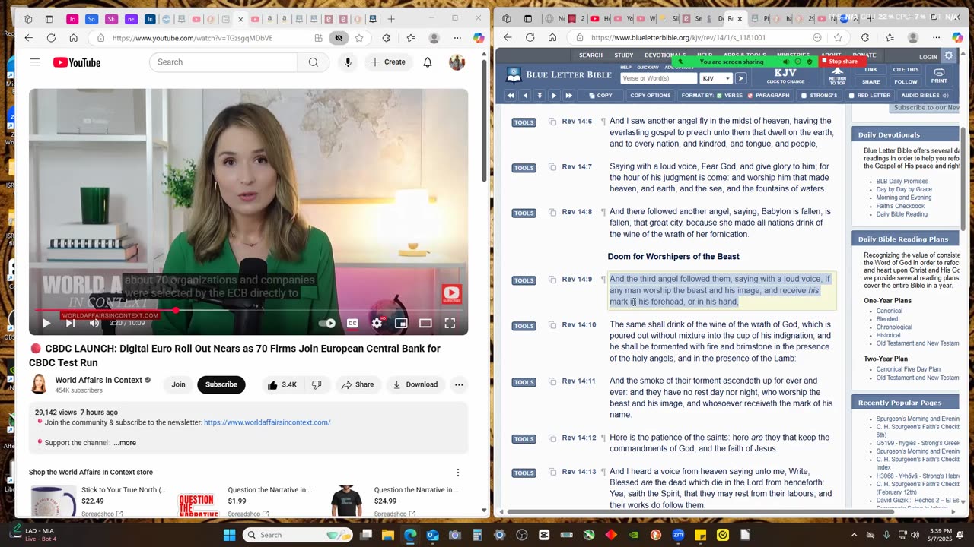Click the YouTube address bar URL
Viewport: 974px width, 547px height.
[x=193, y=38]
